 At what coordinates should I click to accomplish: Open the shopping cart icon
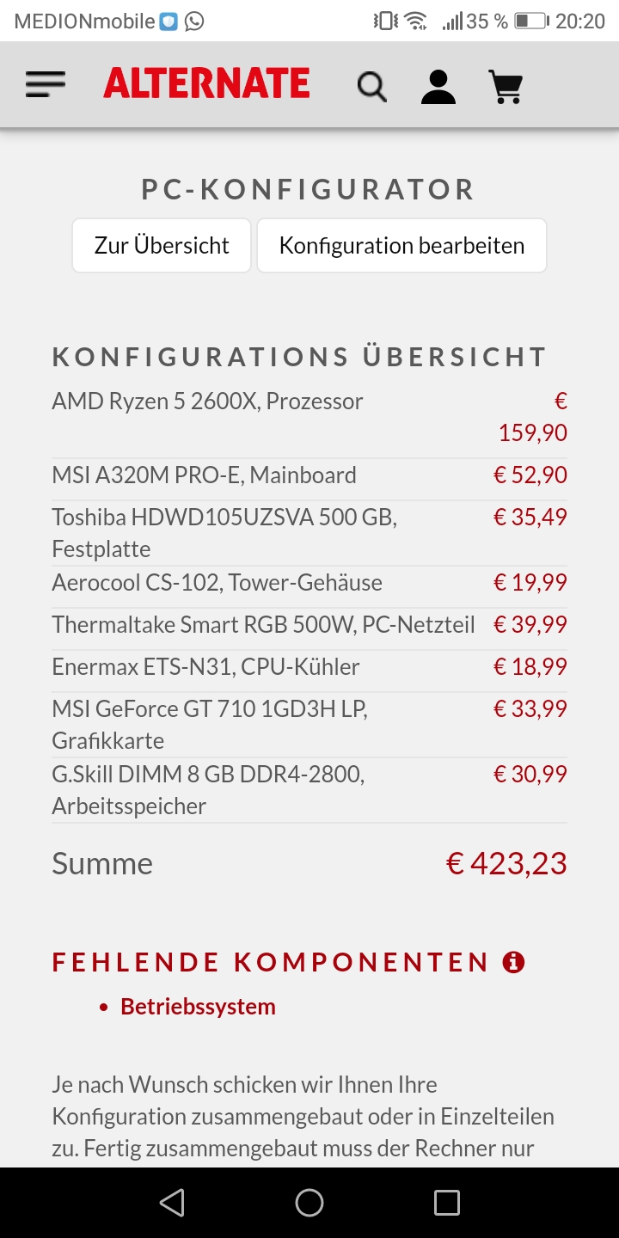coord(506,86)
